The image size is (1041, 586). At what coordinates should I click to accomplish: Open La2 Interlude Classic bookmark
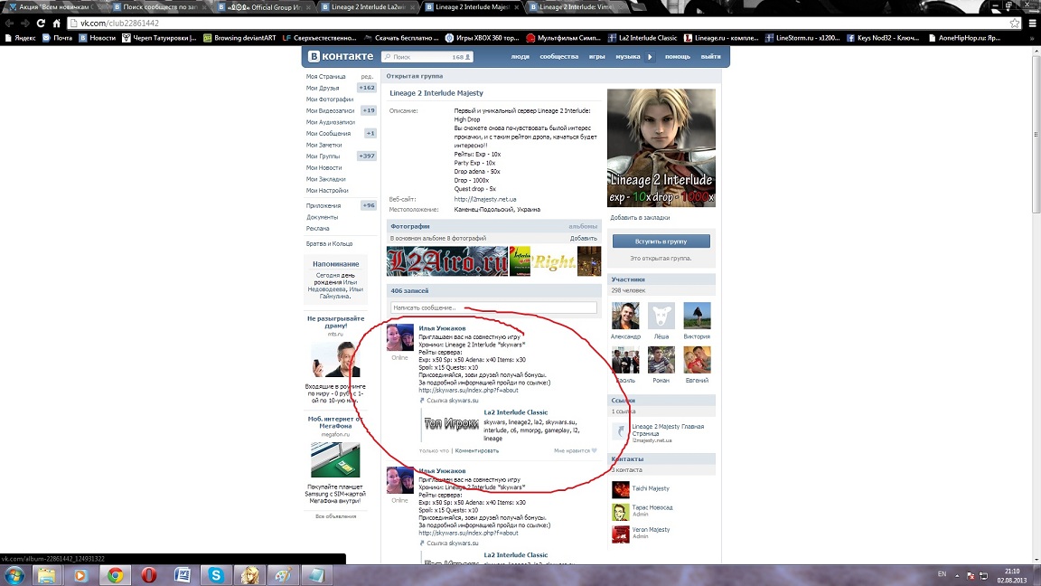click(x=642, y=38)
